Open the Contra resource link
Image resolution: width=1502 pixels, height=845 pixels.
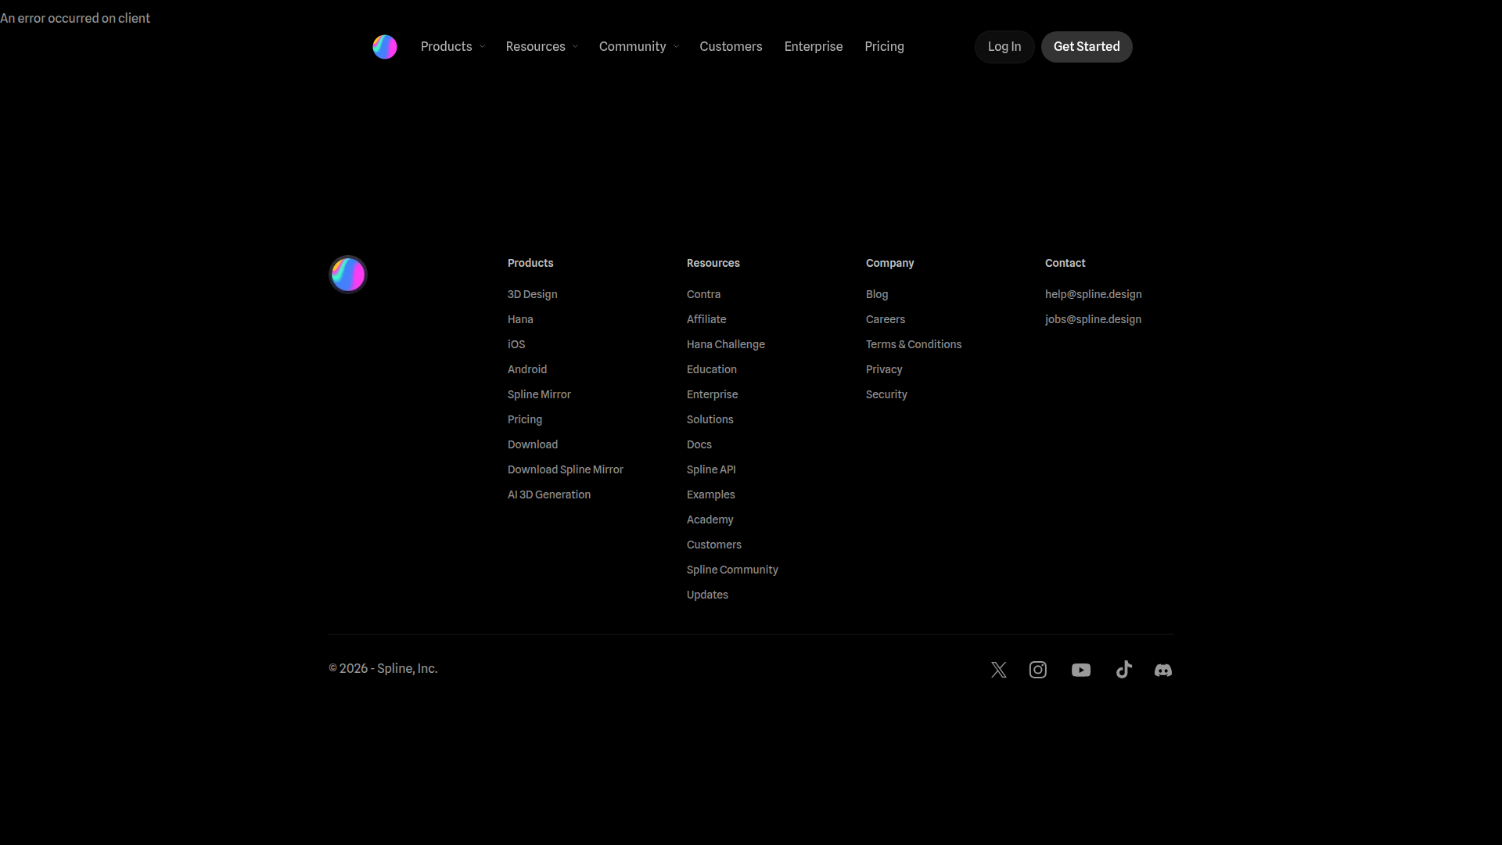[x=703, y=294]
